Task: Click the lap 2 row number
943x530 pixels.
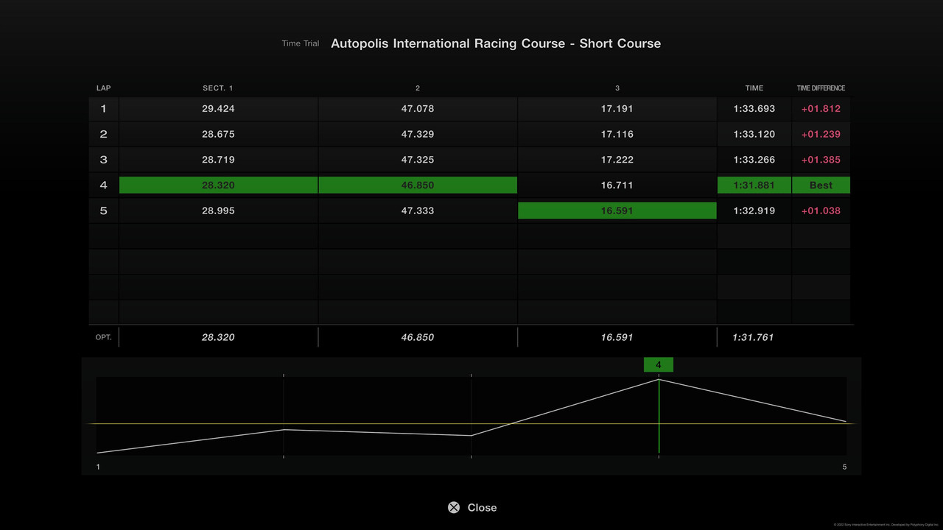Action: (x=103, y=134)
